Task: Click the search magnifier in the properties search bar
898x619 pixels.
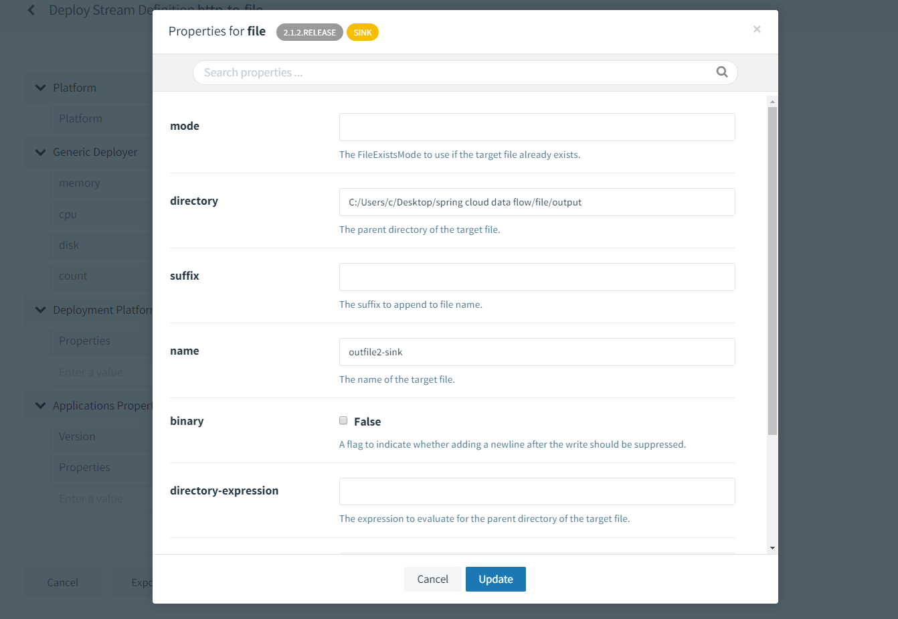Action: (x=721, y=72)
